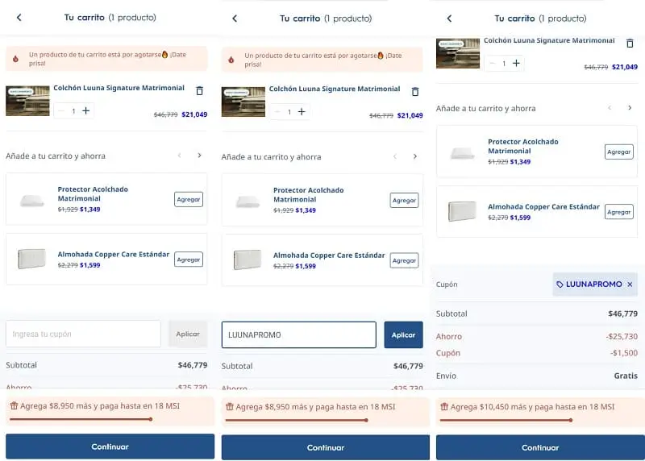Click the coupon field containing LUUNAPROMO
The height and width of the screenshot is (461, 645).
(x=298, y=334)
